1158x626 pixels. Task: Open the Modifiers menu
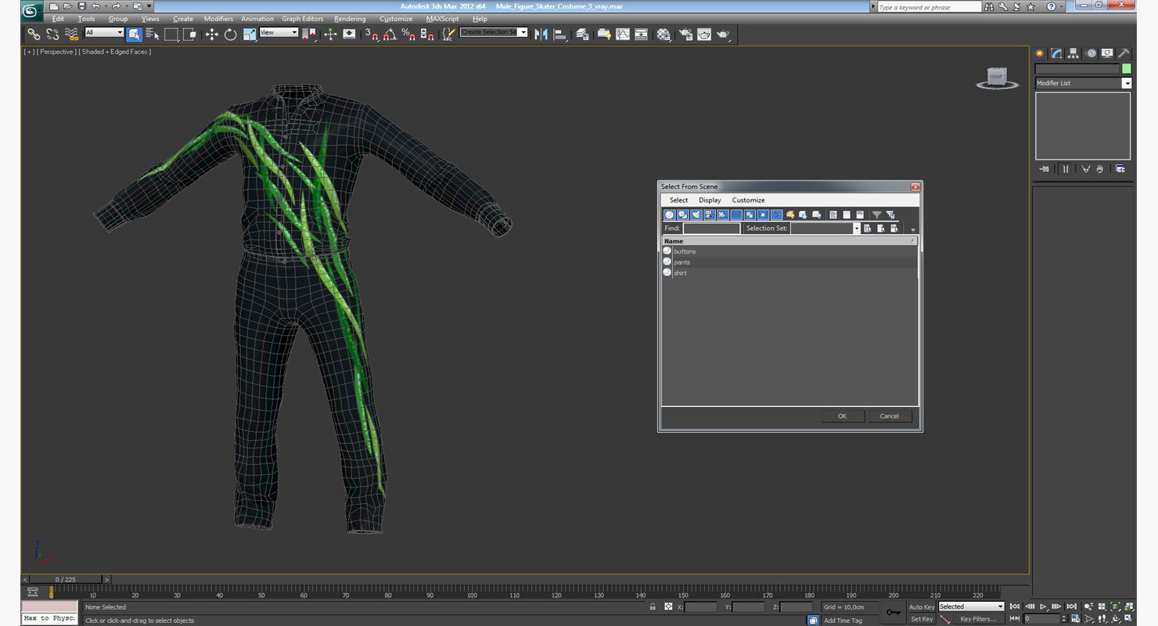pos(218,19)
